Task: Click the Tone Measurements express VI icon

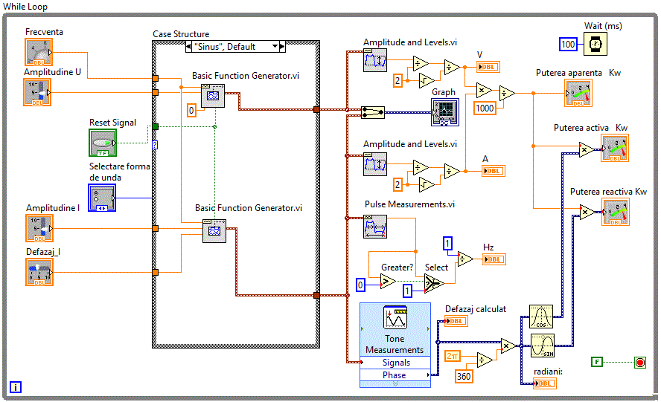Action: point(395,319)
